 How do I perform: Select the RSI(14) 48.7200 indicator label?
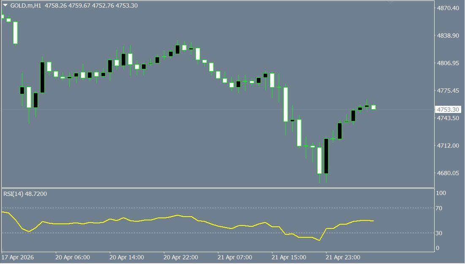[25, 194]
